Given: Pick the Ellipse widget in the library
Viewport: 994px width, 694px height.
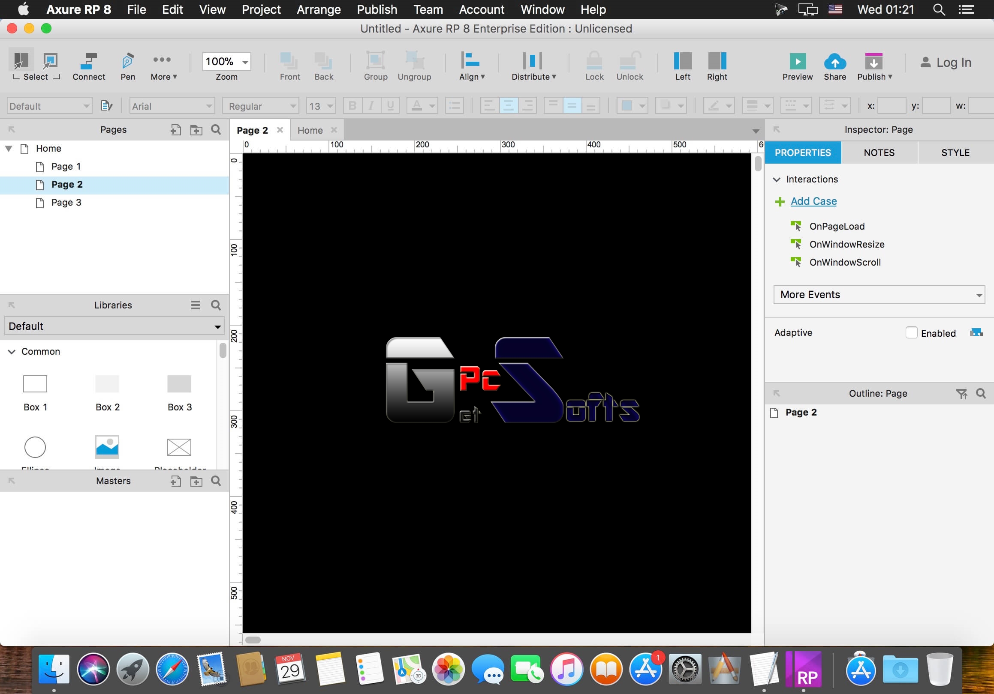Looking at the screenshot, I should tap(35, 447).
